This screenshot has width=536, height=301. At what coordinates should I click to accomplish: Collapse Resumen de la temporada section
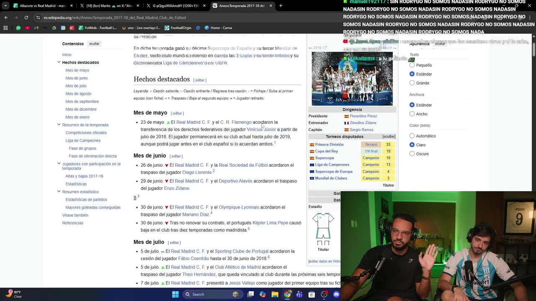(x=59, y=125)
